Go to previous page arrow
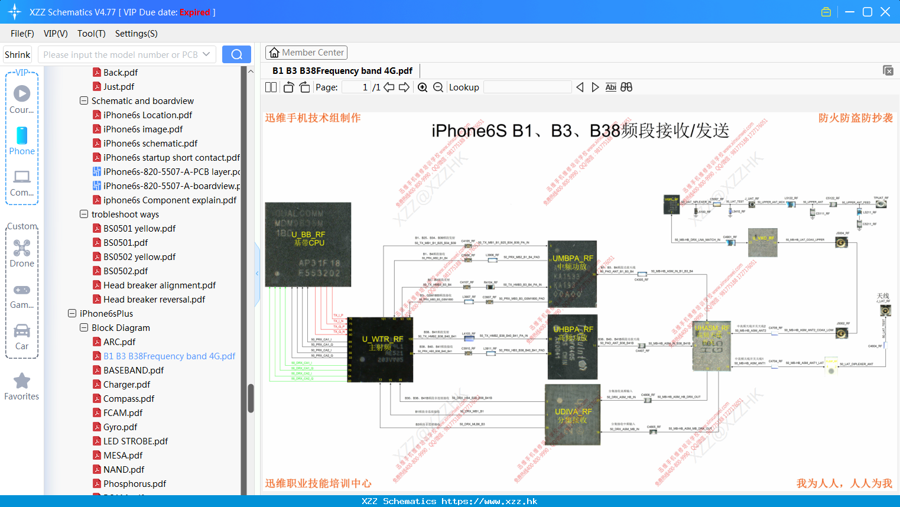 click(389, 87)
